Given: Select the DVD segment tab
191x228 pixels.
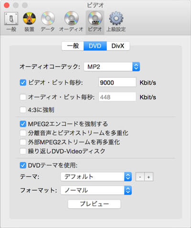Looking at the screenshot, I should pyautogui.click(x=95, y=46).
